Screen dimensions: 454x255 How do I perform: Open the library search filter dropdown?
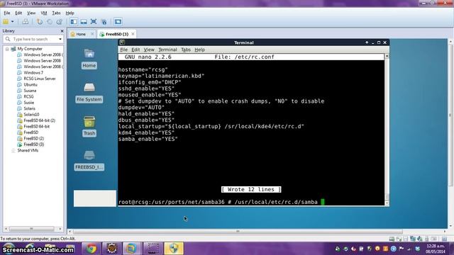tap(60, 39)
